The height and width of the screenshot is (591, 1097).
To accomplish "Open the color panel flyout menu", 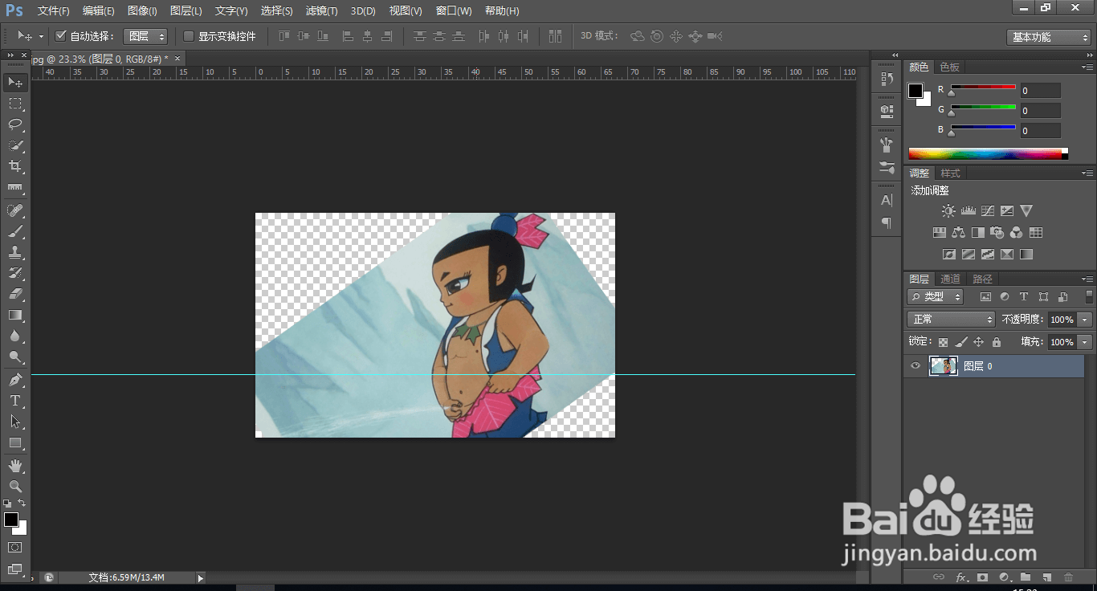I will coord(1087,67).
